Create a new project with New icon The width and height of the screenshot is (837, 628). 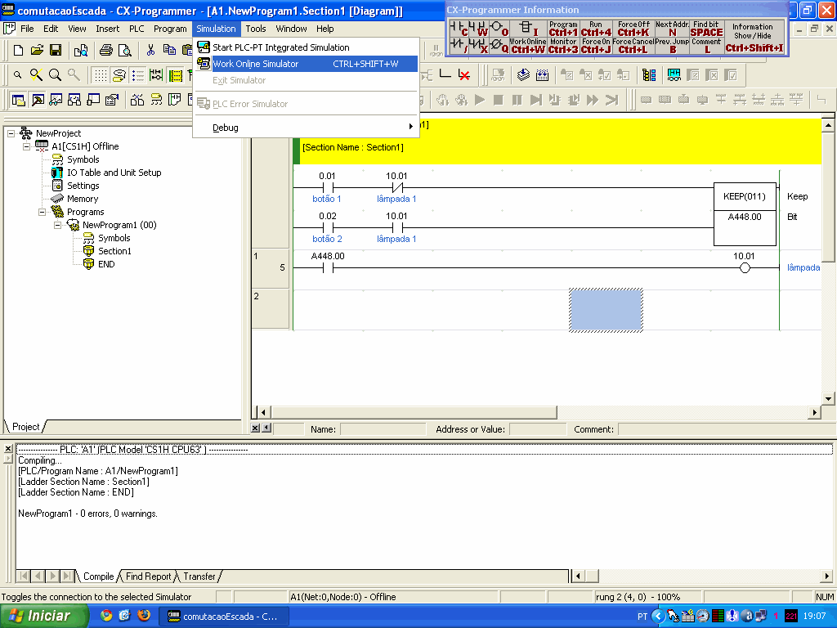[18, 50]
